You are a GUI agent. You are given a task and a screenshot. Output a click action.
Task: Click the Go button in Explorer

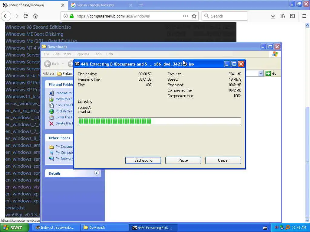(x=271, y=73)
